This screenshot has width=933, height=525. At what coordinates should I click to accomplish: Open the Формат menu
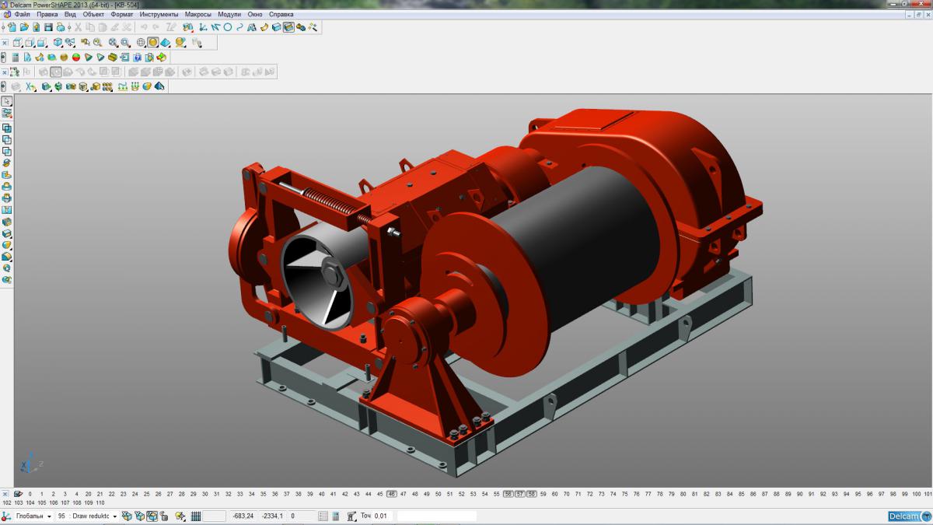point(122,14)
